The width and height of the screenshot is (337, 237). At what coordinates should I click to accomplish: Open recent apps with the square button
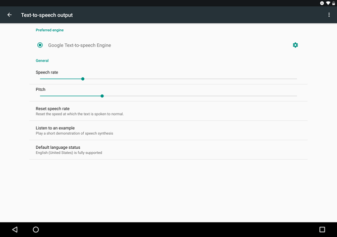[322, 229]
